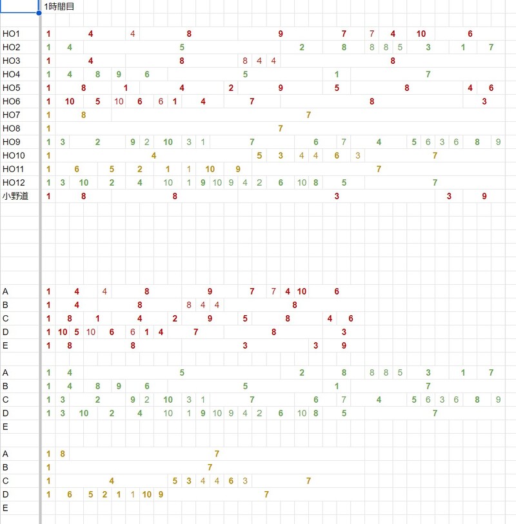The width and height of the screenshot is (516, 524).
Task: Click the 2 in row HO5
Action: point(231,88)
